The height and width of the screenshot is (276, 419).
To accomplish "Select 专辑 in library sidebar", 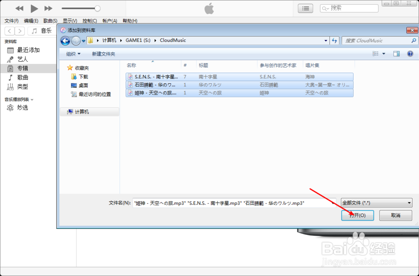I will [x=28, y=68].
